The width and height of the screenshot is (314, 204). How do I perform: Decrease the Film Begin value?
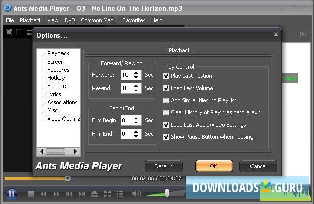point(136,123)
